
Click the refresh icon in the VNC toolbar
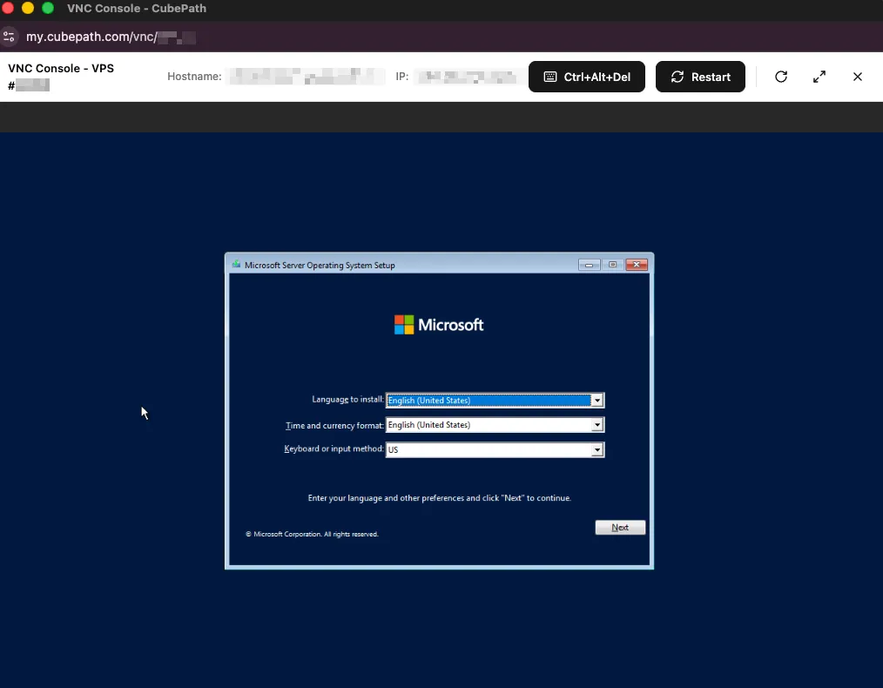coord(781,77)
